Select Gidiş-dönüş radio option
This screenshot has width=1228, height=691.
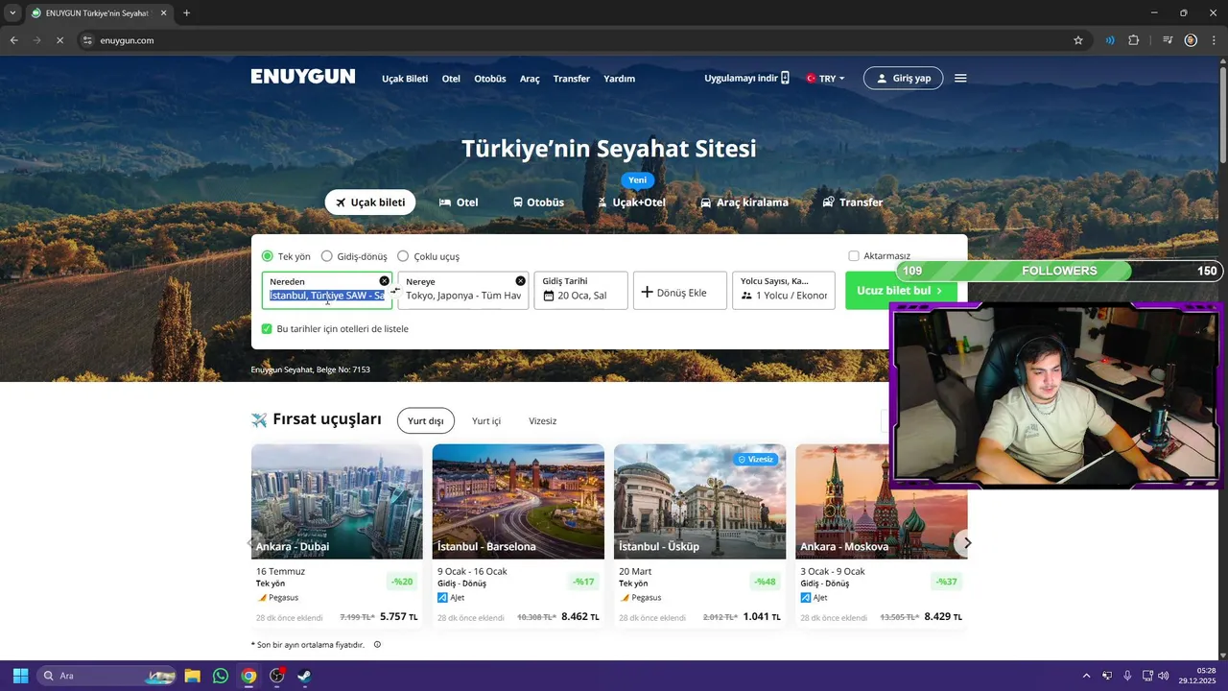[x=326, y=256]
